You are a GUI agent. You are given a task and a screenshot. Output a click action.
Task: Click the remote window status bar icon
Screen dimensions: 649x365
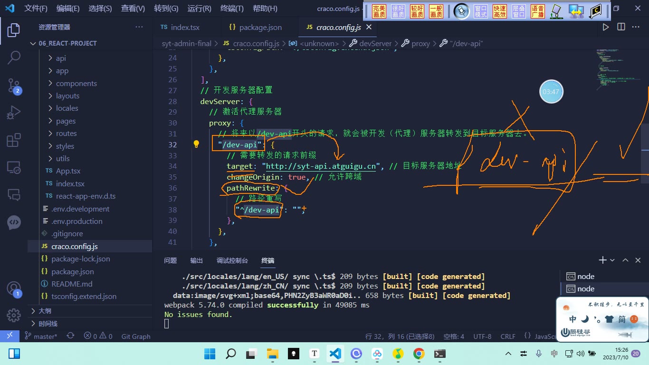pos(10,336)
